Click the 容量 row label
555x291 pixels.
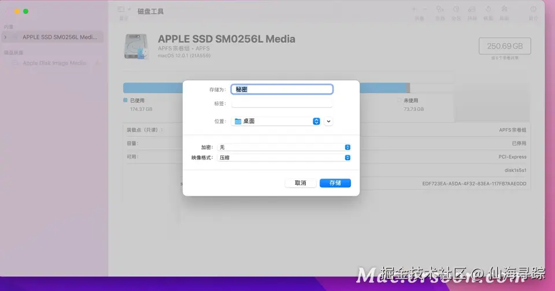132,143
